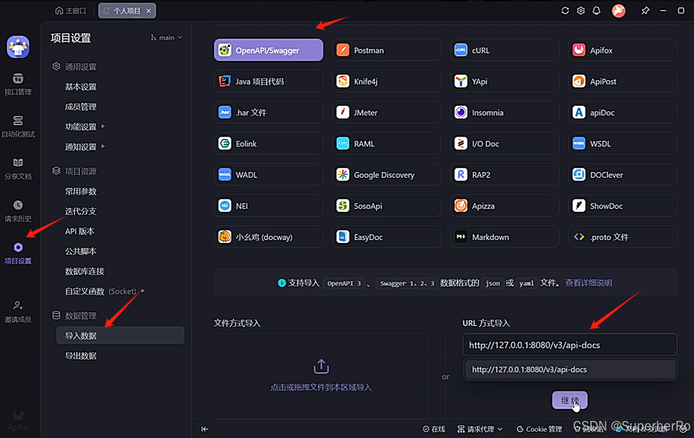Click the 继续 button

click(x=569, y=399)
